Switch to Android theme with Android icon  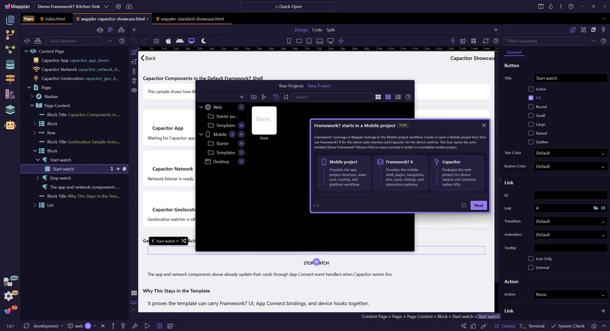click(x=180, y=41)
